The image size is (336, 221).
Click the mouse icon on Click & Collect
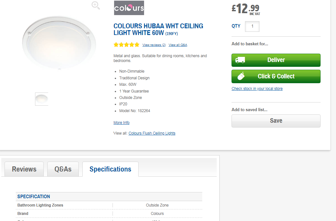coord(241,76)
